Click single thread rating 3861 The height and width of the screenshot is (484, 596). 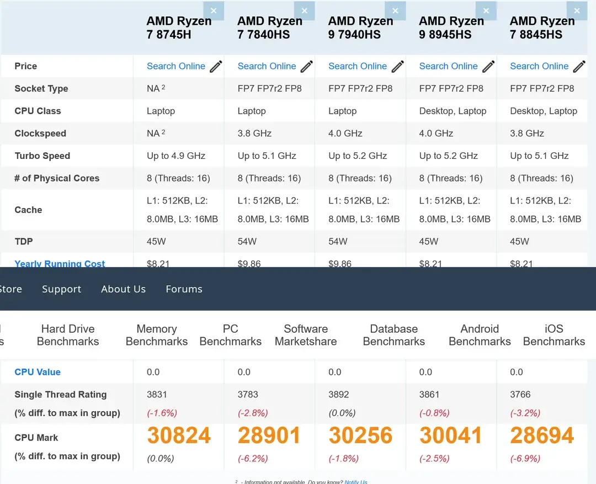(x=429, y=394)
